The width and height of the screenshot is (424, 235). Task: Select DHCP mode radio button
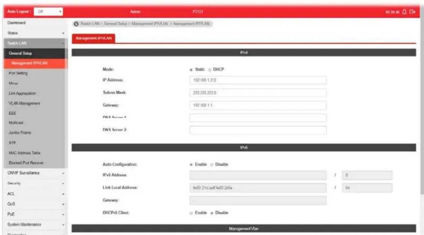[x=210, y=70]
